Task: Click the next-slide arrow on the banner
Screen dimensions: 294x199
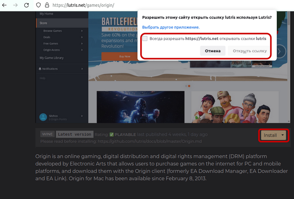Action: coord(280,51)
